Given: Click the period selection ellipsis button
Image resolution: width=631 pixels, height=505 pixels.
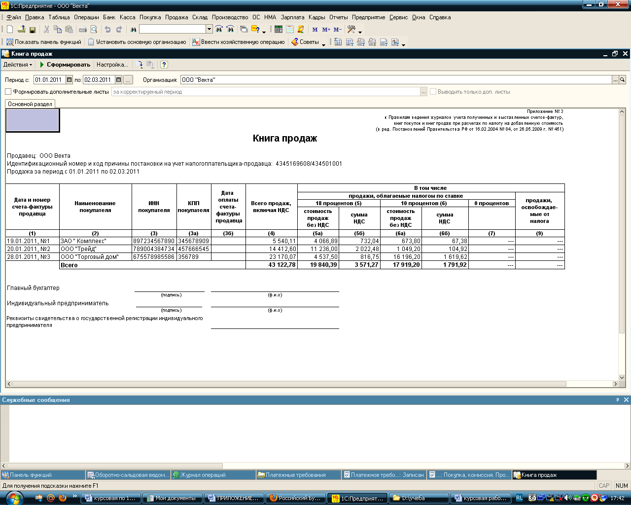Looking at the screenshot, I should pos(128,79).
